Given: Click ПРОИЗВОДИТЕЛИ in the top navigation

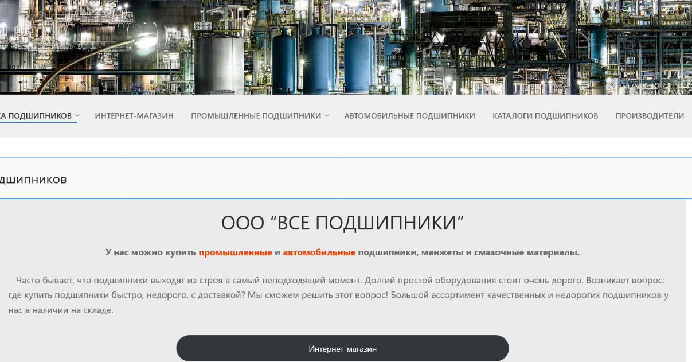Looking at the screenshot, I should 650,116.
